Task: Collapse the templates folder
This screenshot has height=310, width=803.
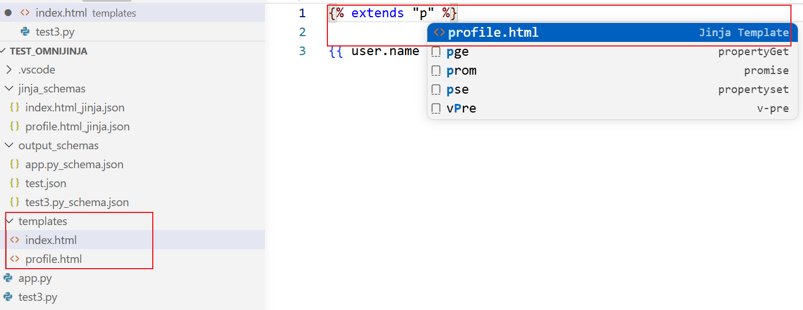Action: click(x=132, y=221)
